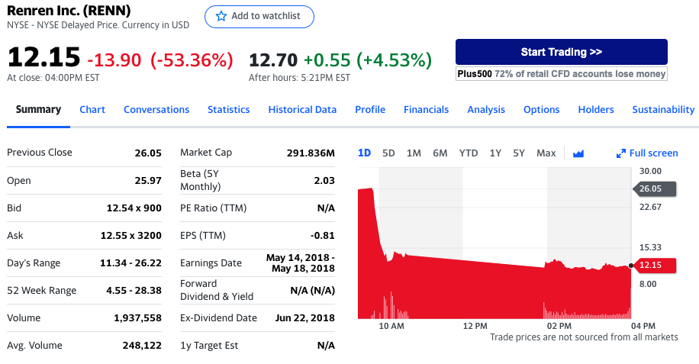Add Renren to watchlist
699x364 pixels.
[x=259, y=16]
